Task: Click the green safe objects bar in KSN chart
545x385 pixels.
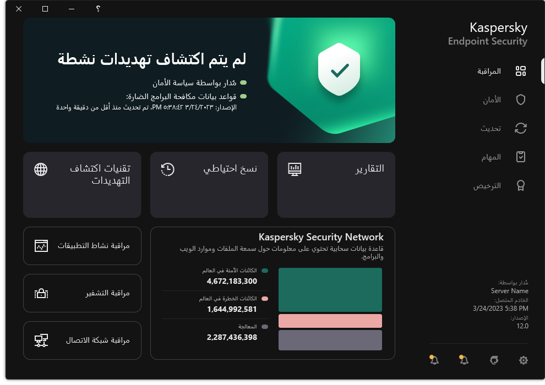Action: (330, 289)
